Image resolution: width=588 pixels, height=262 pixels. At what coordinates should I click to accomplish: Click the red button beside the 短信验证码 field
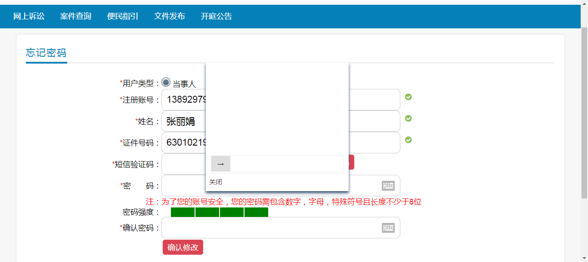pos(352,162)
